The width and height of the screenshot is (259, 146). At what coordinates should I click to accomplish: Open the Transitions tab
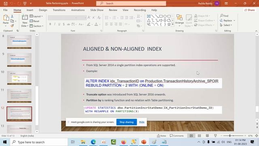click(59, 10)
